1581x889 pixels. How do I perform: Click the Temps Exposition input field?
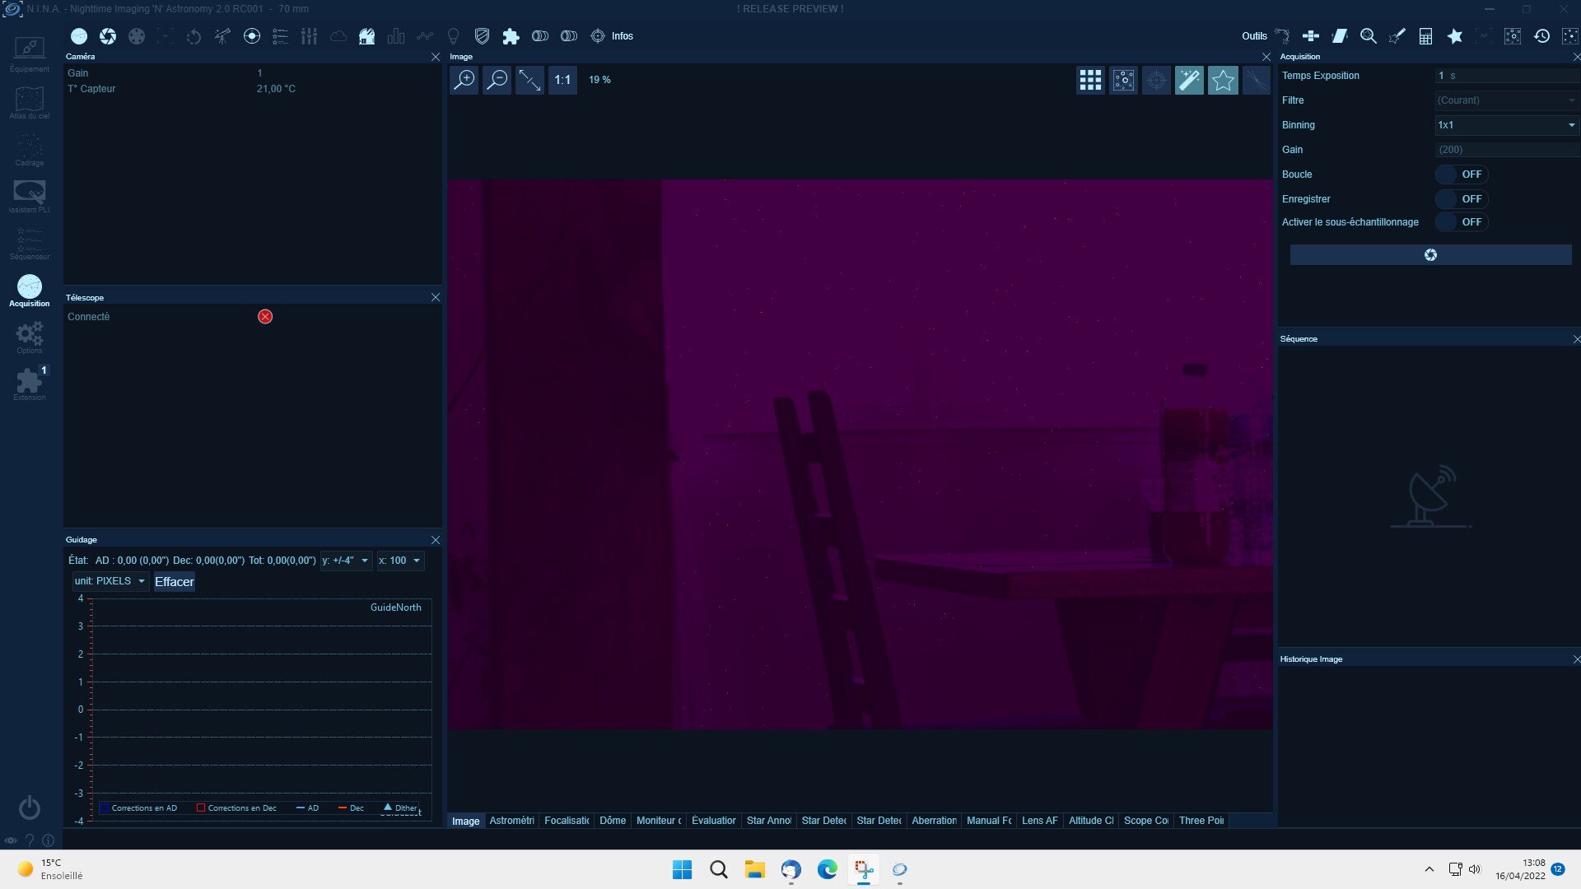pos(1505,76)
